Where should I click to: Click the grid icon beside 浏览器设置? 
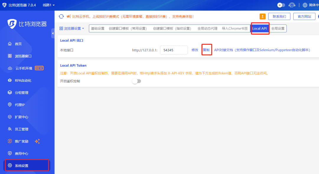pos(61,28)
